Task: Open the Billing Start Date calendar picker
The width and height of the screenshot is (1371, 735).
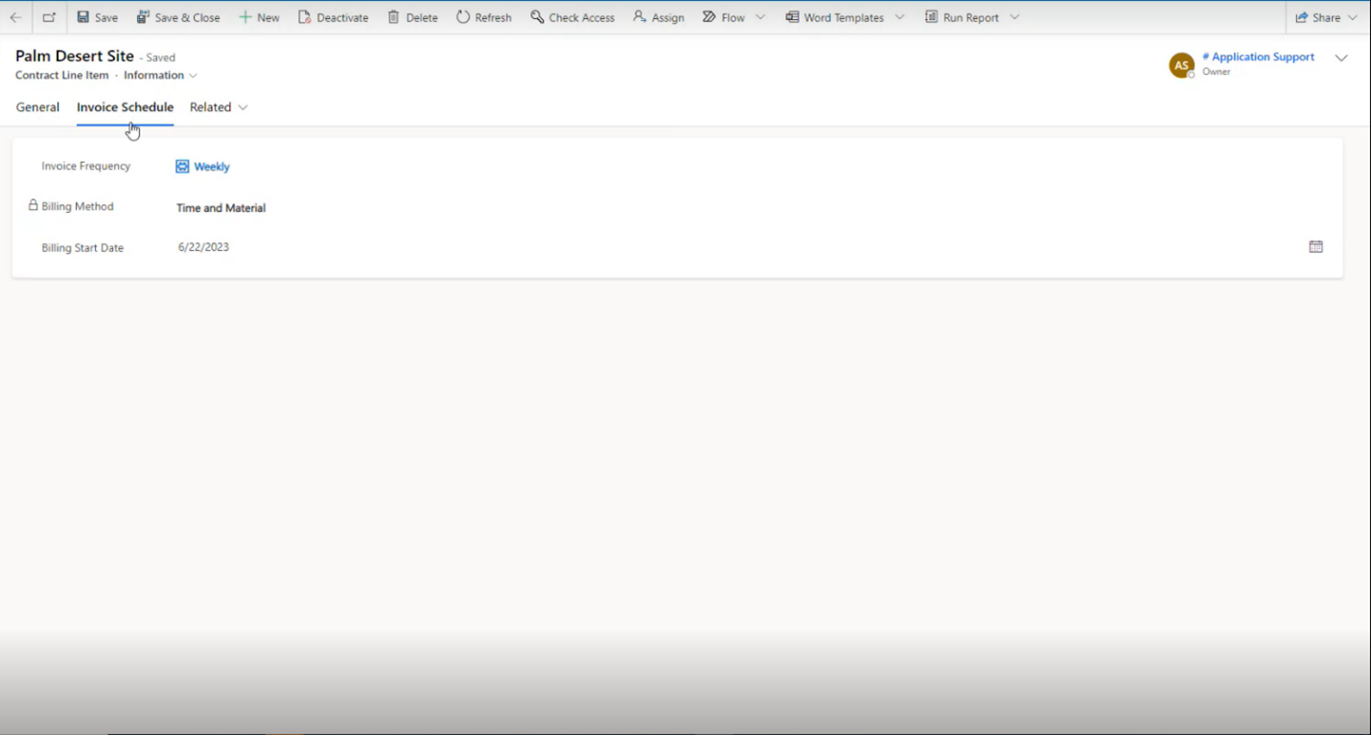Action: (1315, 247)
